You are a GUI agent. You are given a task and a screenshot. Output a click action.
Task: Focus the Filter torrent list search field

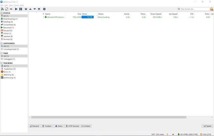point(193,9)
